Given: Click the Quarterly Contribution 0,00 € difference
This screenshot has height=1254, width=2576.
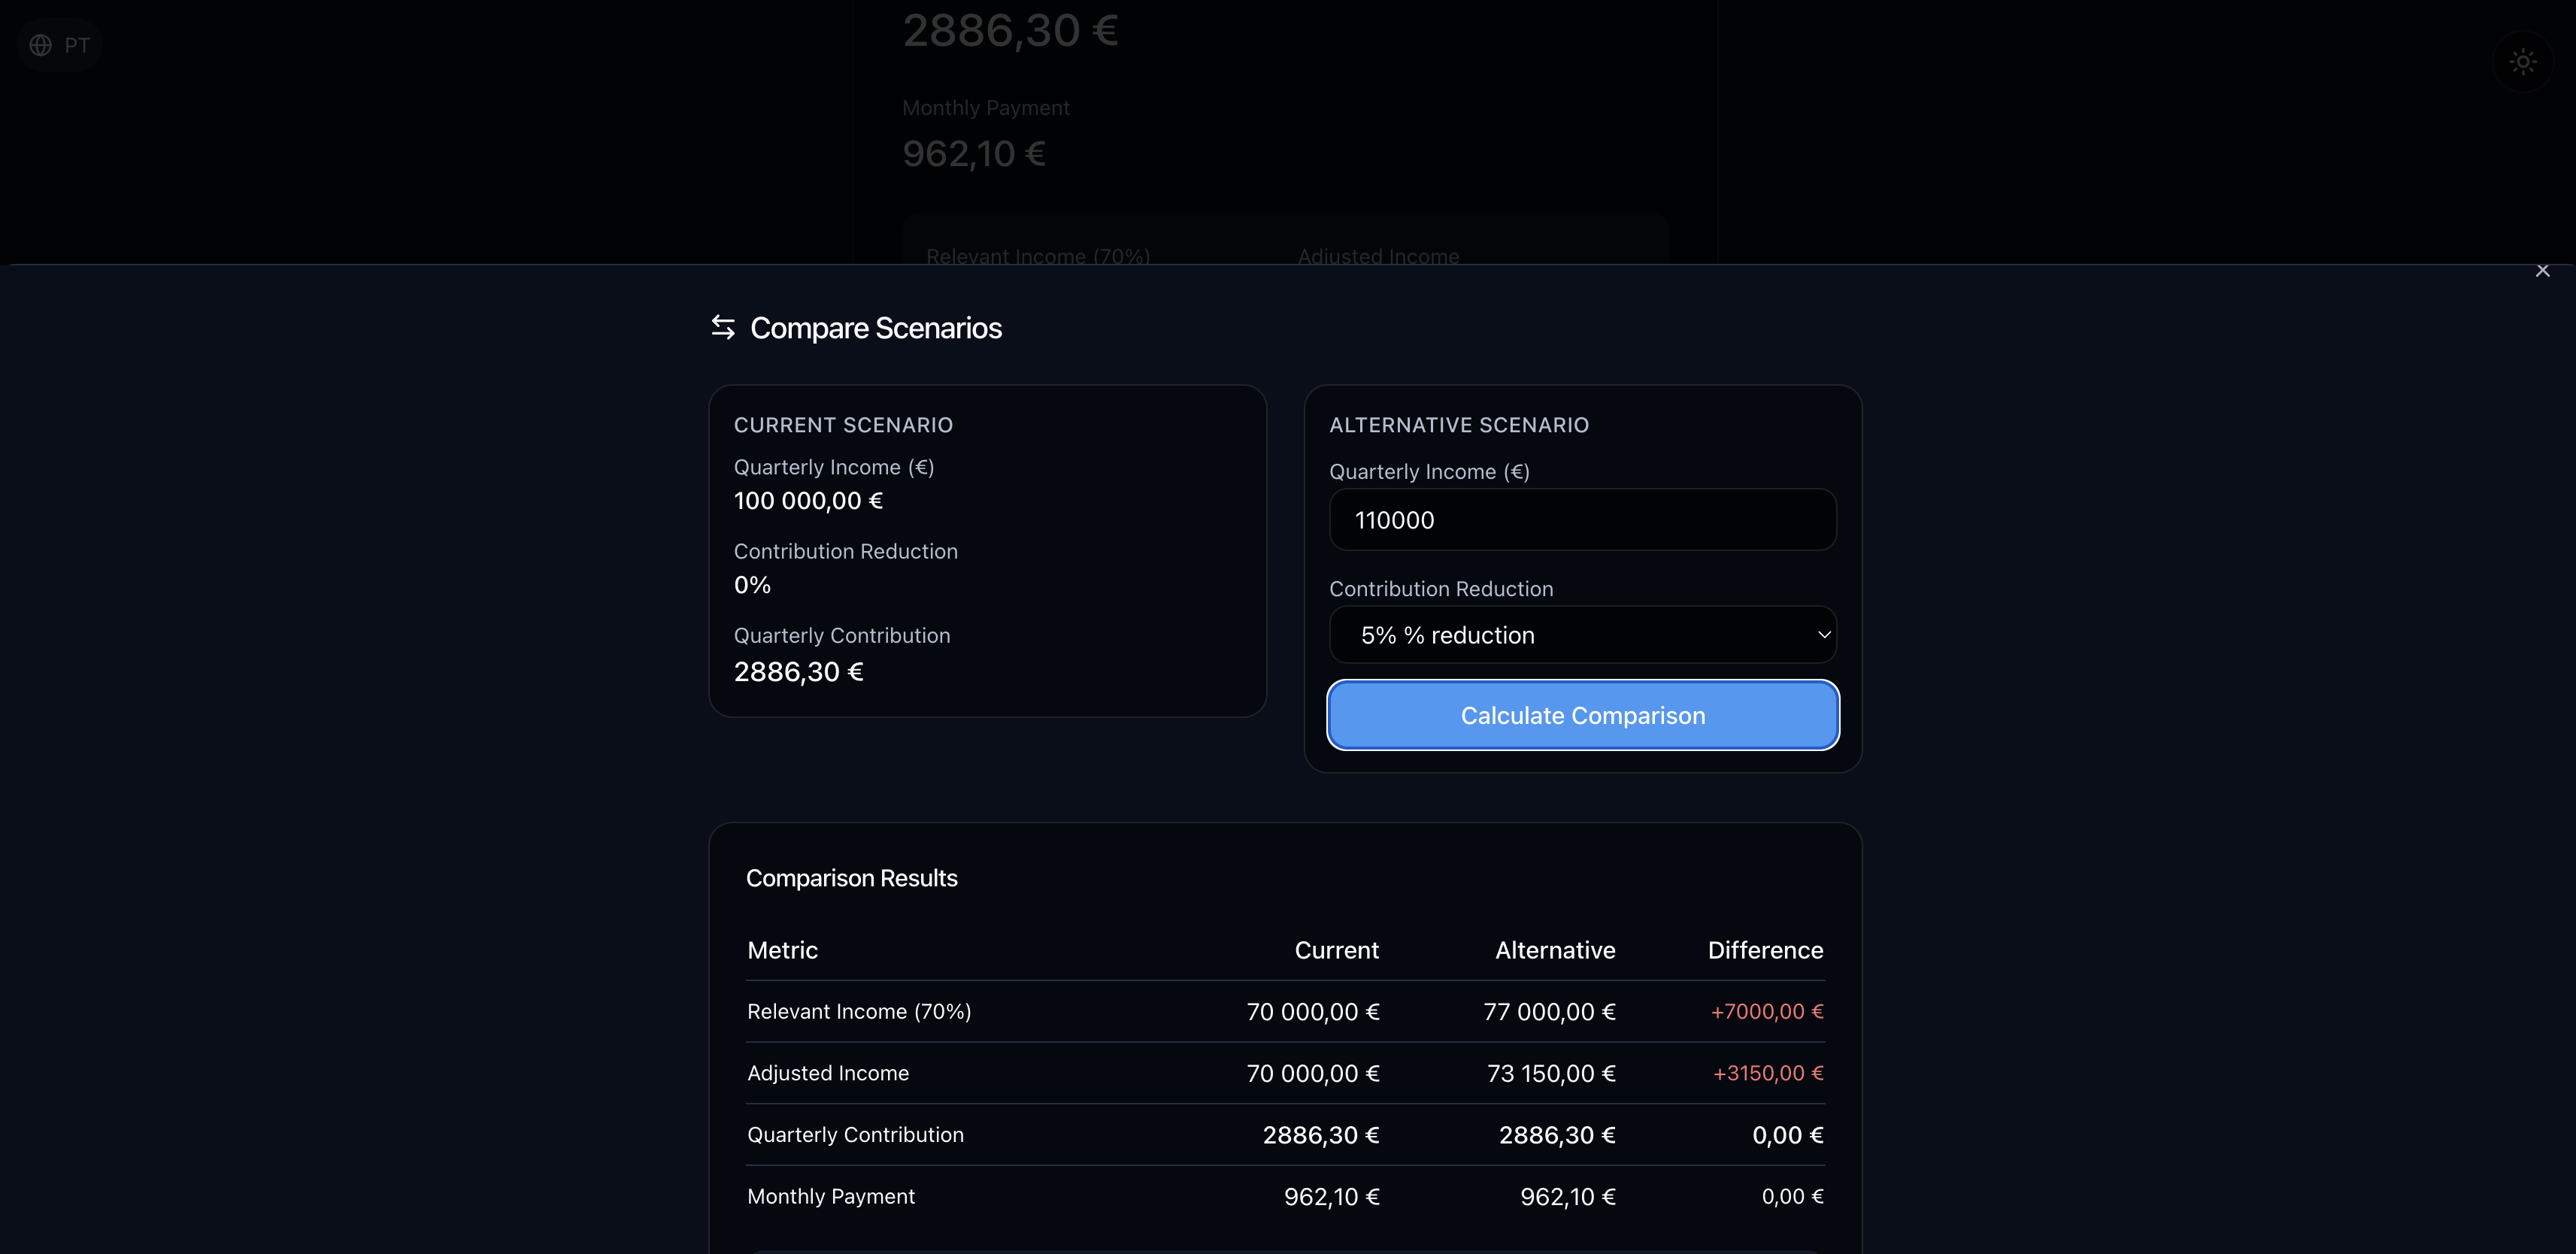Looking at the screenshot, I should point(1787,1135).
